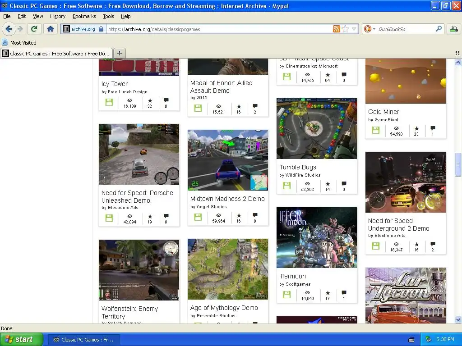Click the vertical scrollbar thumb
Screen dimensions: 462x346
coord(458,165)
